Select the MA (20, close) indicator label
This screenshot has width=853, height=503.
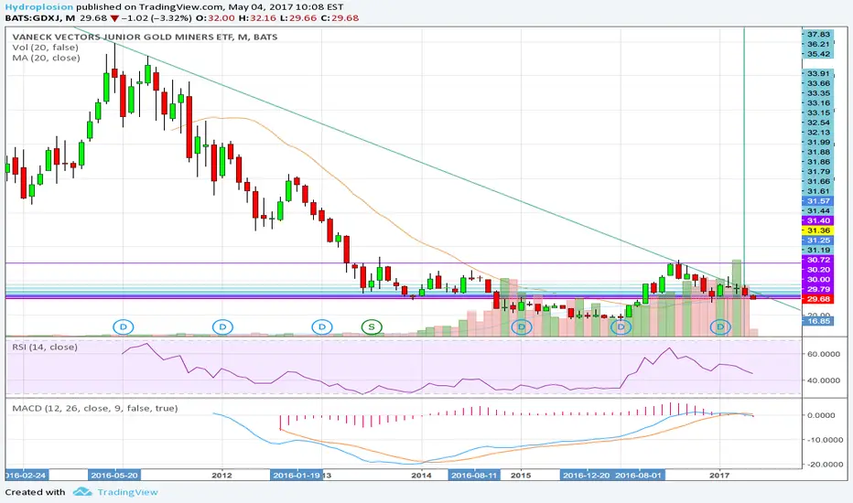(x=47, y=58)
